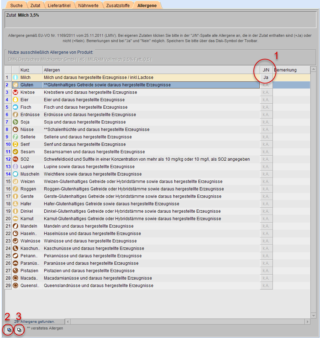The image size is (320, 338).
Task: Click the Bemerkung cell of Milch row
Action: (291, 78)
